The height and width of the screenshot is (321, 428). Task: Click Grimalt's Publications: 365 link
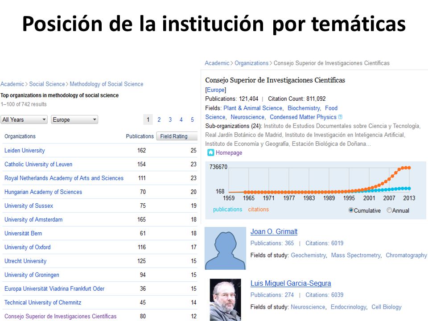[x=272, y=243]
